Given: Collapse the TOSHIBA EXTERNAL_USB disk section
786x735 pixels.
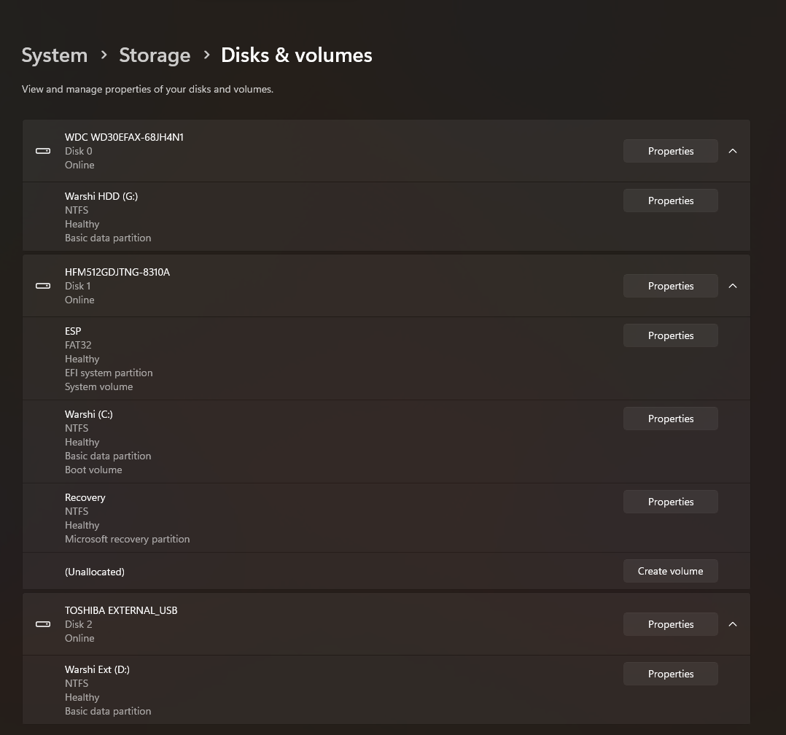Looking at the screenshot, I should (733, 624).
